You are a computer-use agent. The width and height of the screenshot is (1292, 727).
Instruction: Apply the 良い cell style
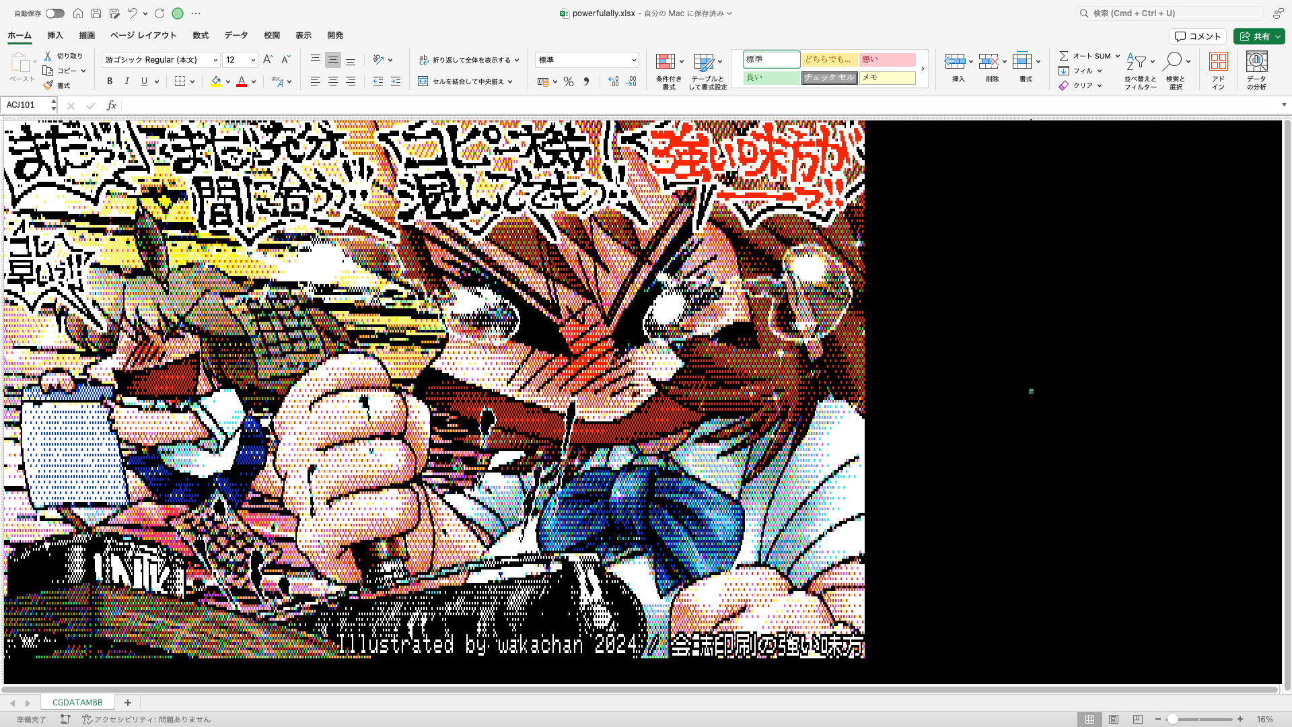(x=771, y=77)
